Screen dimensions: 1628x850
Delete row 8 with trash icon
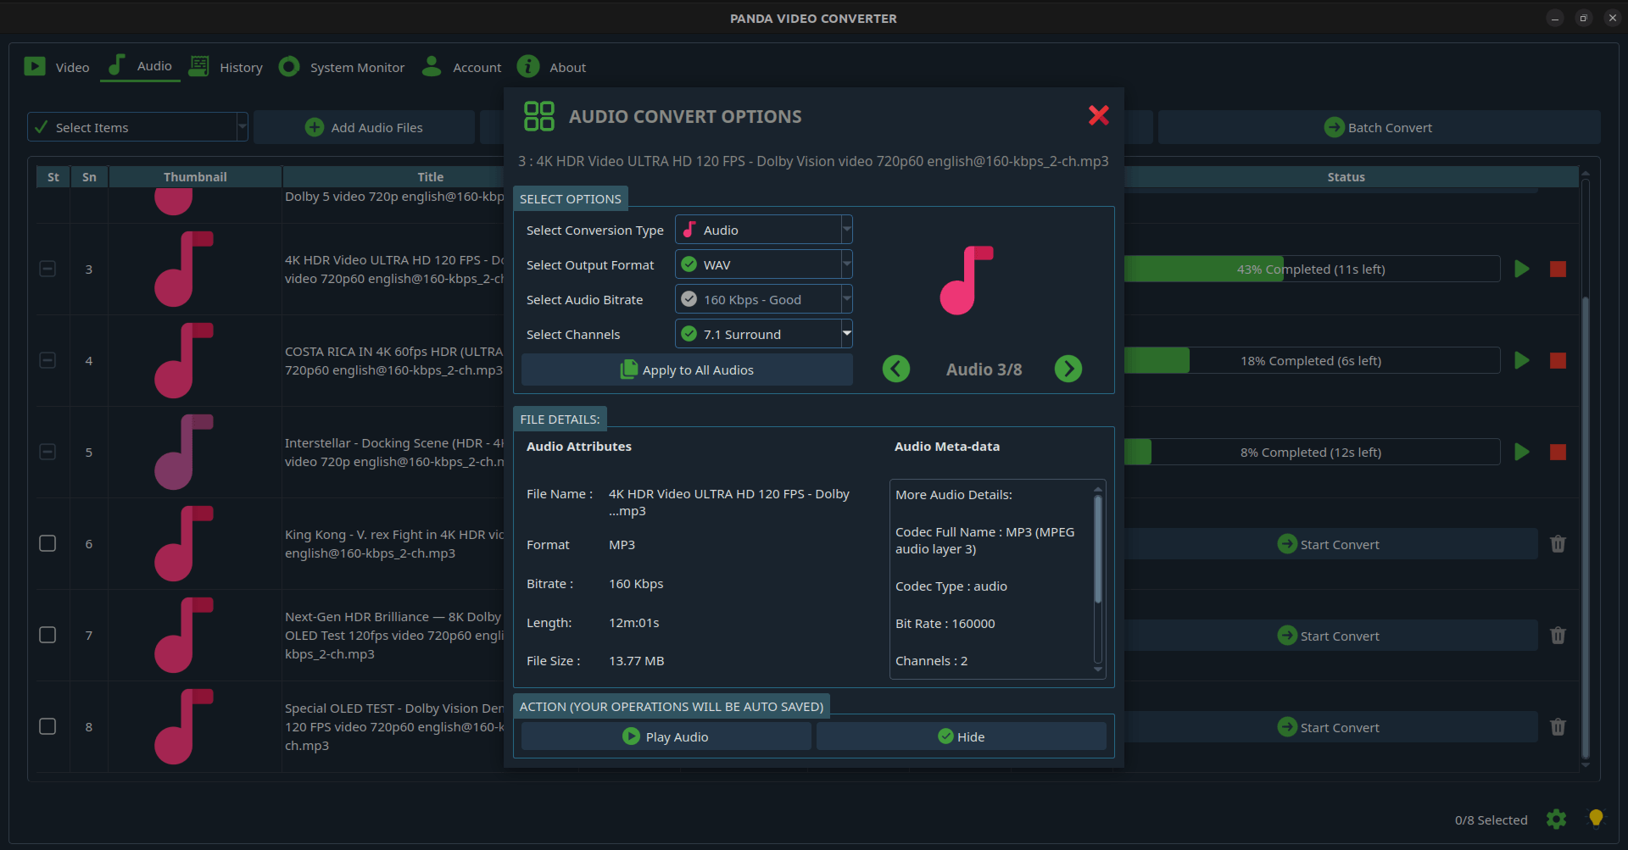click(1558, 727)
